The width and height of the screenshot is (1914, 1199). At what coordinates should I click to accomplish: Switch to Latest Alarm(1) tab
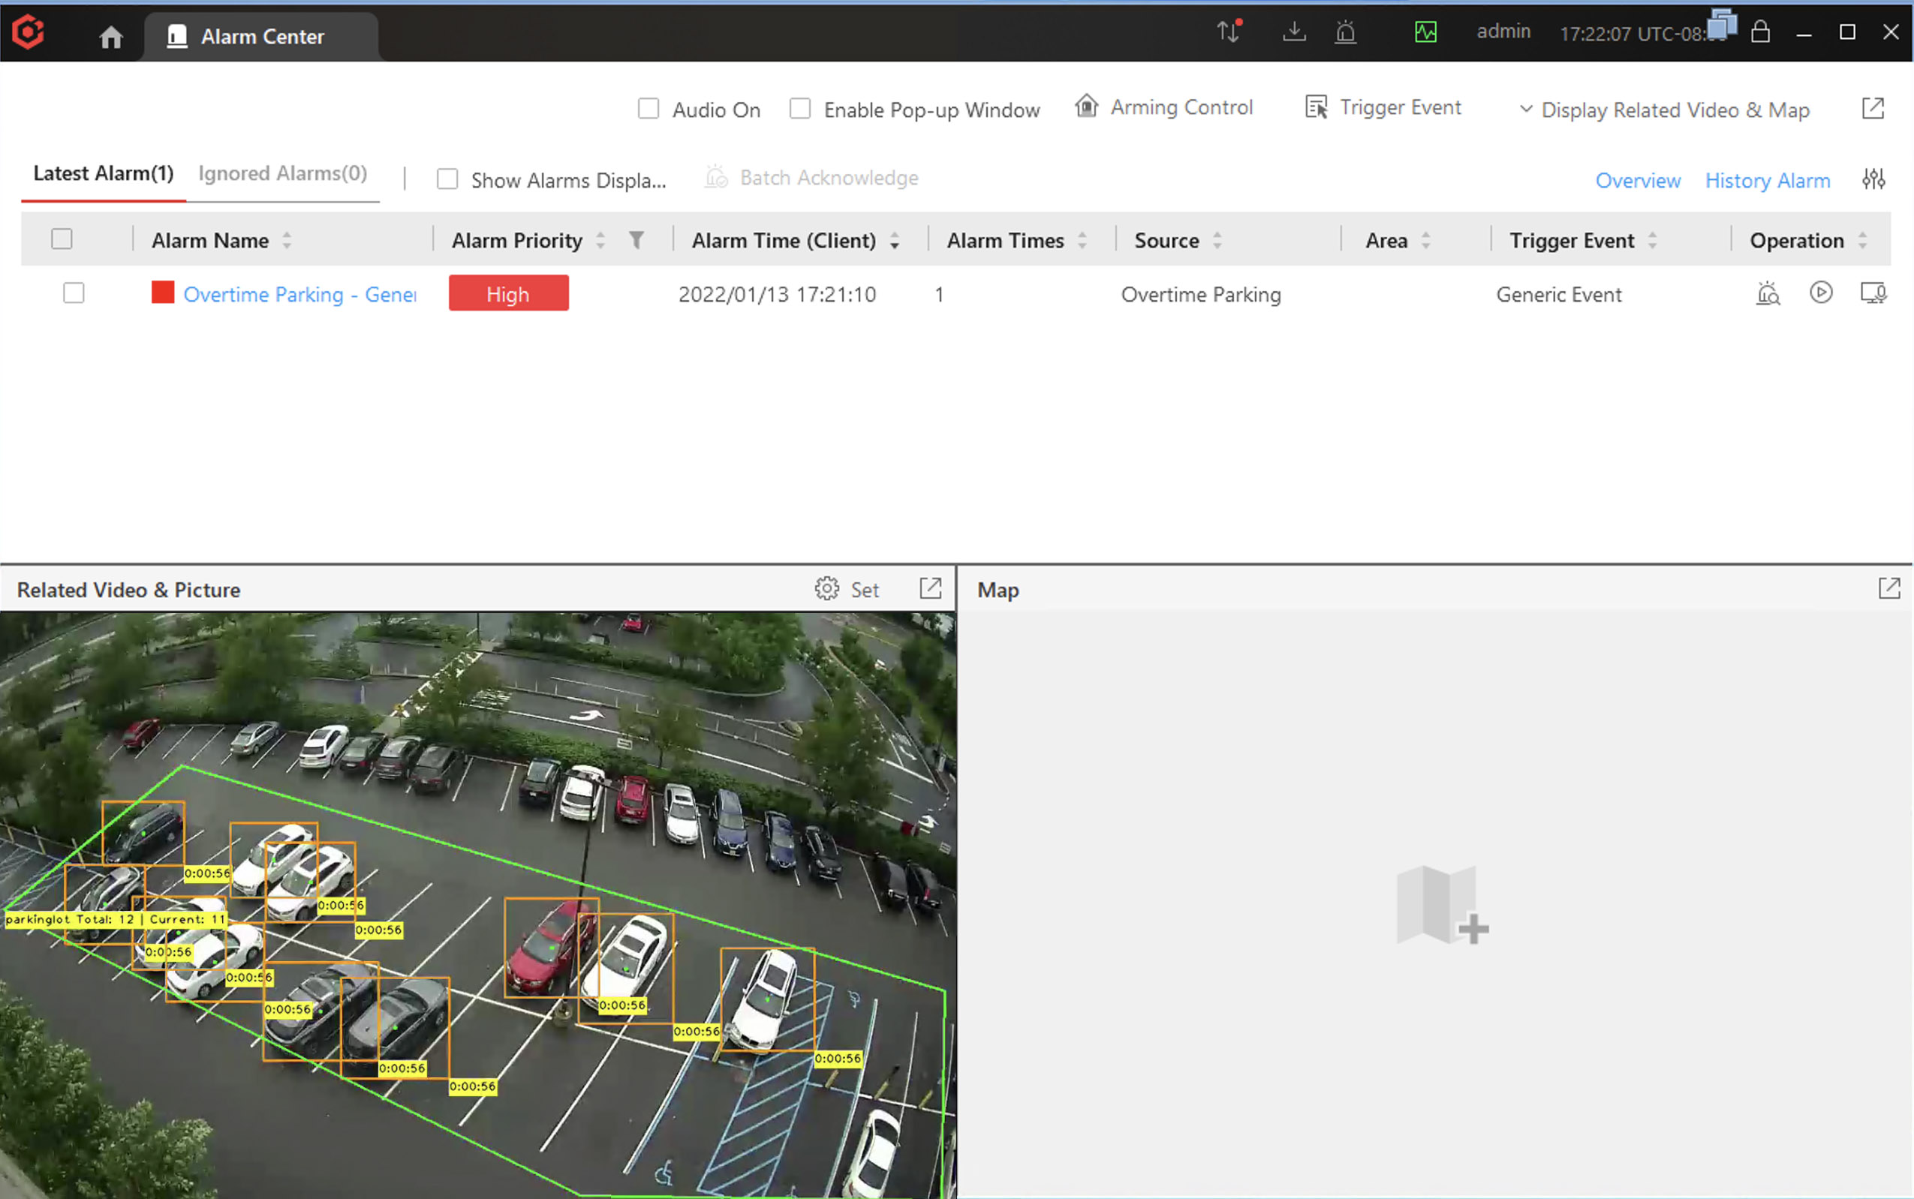click(103, 173)
